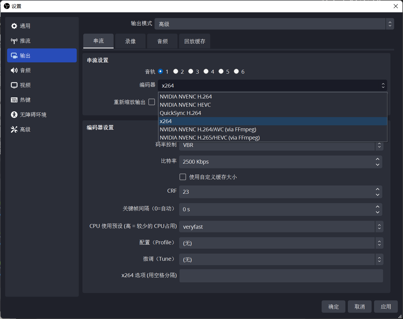This screenshot has height=319, width=403.
Task: Open the 通用 settings section
Action: tap(24, 26)
